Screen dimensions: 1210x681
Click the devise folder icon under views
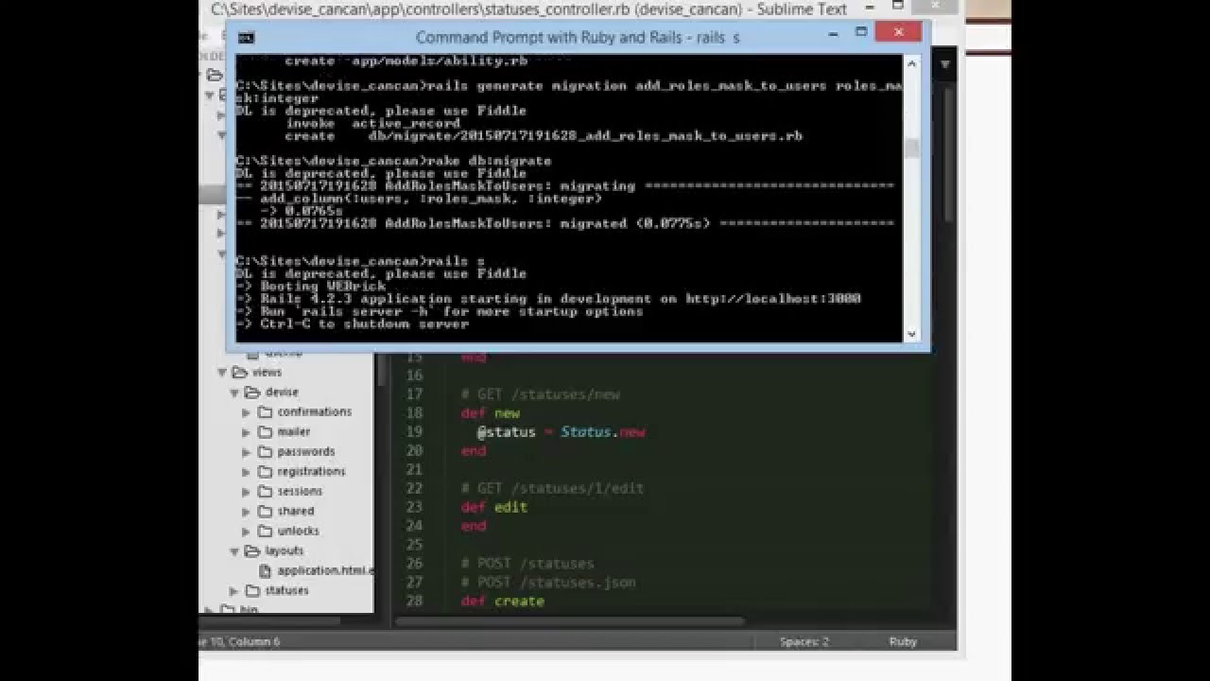point(252,393)
